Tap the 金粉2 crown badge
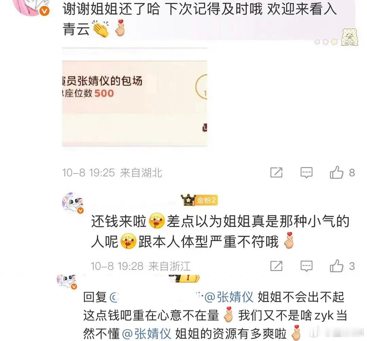Viewport: 367px width, 341px height. tap(199, 200)
